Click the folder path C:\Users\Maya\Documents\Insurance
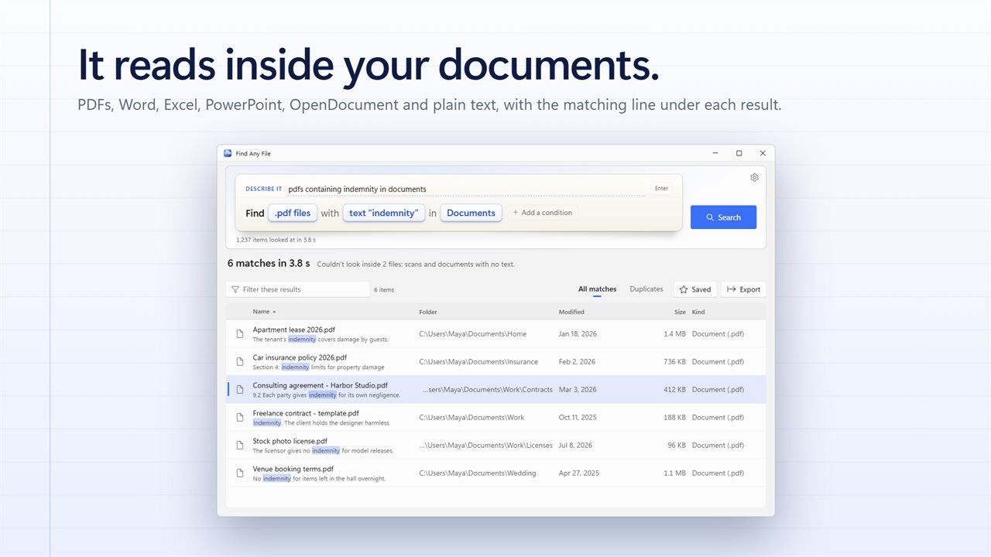This screenshot has width=991, height=557. [478, 362]
